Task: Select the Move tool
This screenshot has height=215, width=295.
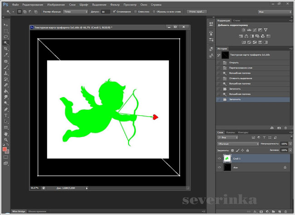Action: (x=6, y=24)
